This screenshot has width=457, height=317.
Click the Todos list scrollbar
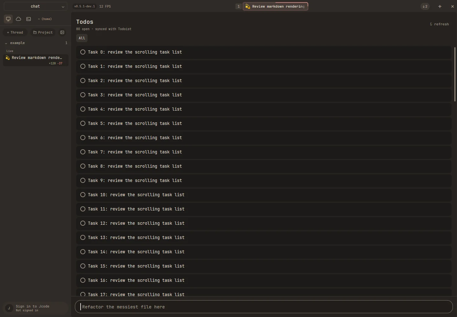pos(455,74)
